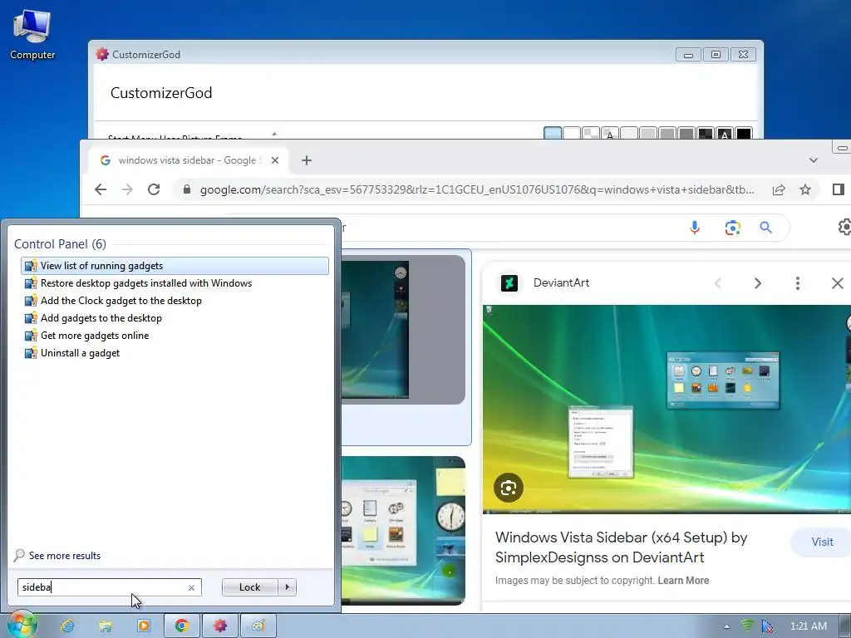Show next image in preview panel

[x=758, y=283]
